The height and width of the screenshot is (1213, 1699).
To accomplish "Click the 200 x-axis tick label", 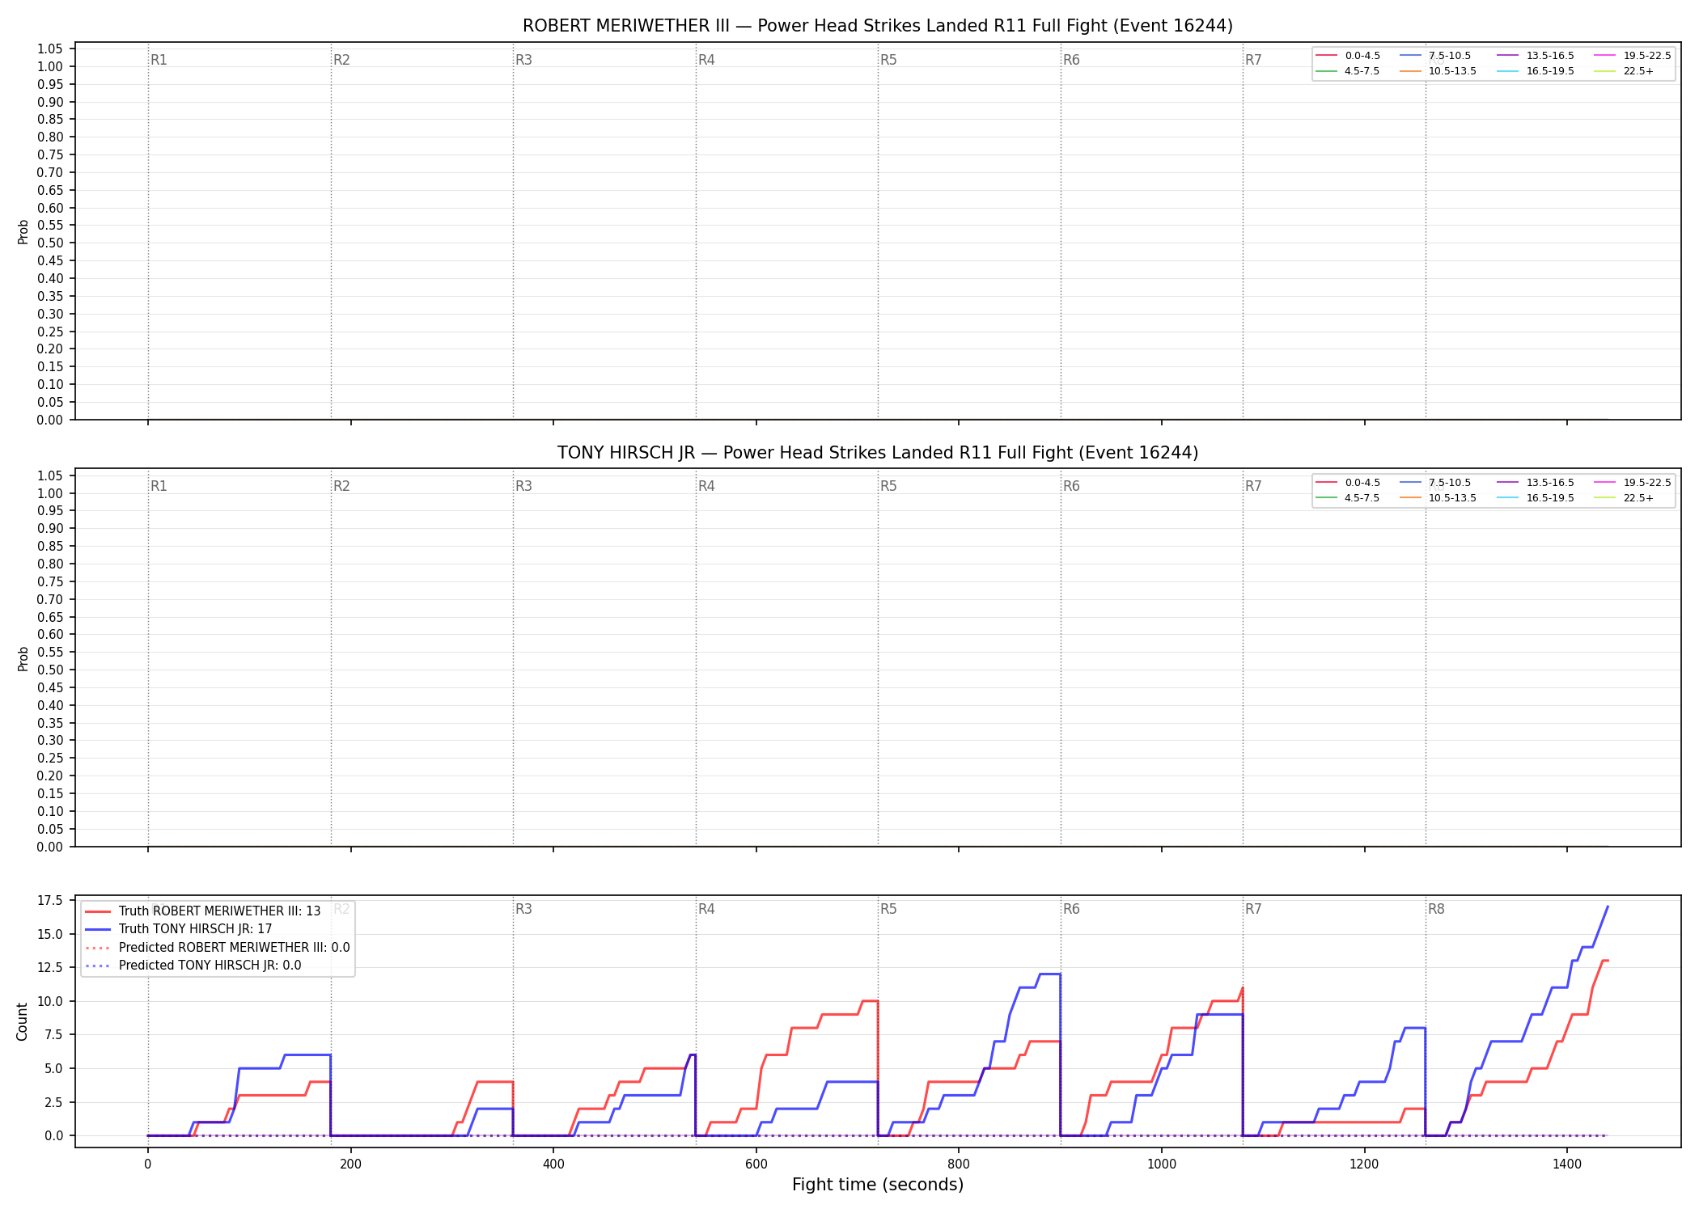I will tap(350, 1164).
